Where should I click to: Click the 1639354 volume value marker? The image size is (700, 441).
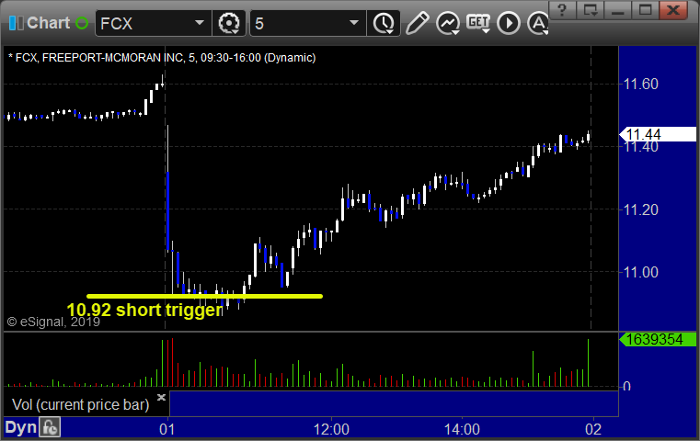click(659, 339)
